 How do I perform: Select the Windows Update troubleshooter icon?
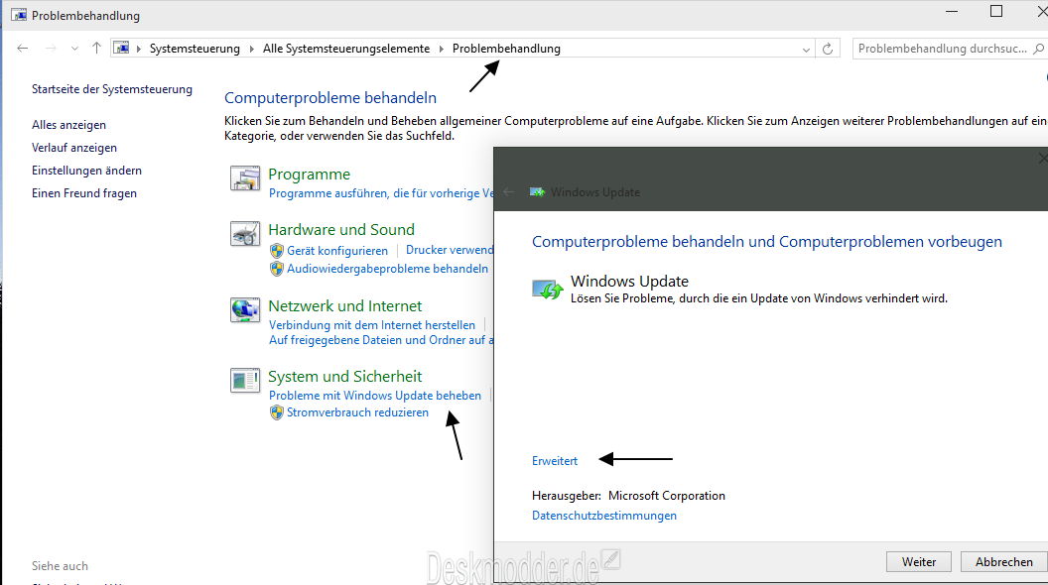pos(548,290)
